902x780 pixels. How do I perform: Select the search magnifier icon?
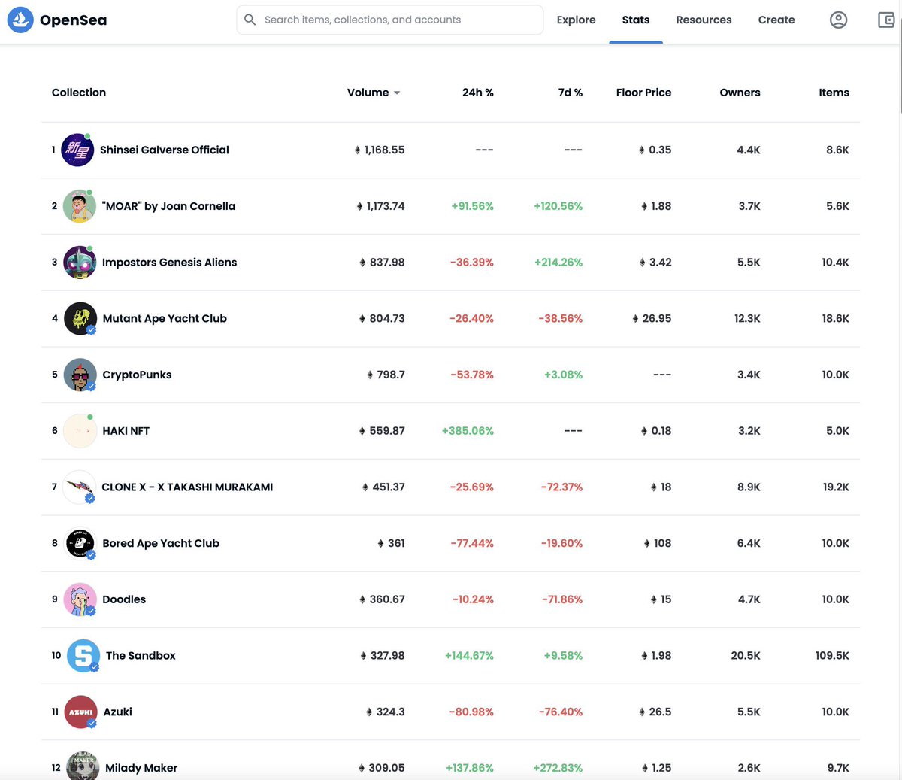[250, 20]
